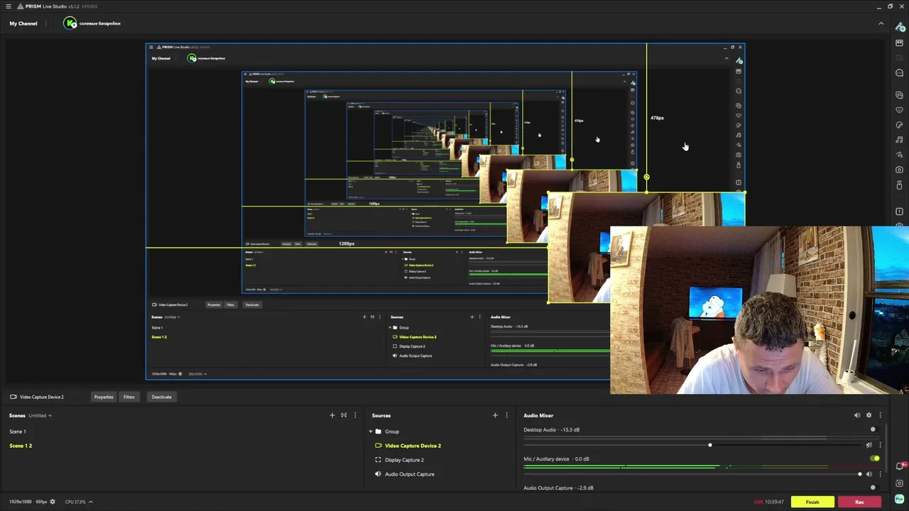Open the palette effects icon in the right sidebar

pyautogui.click(x=899, y=125)
